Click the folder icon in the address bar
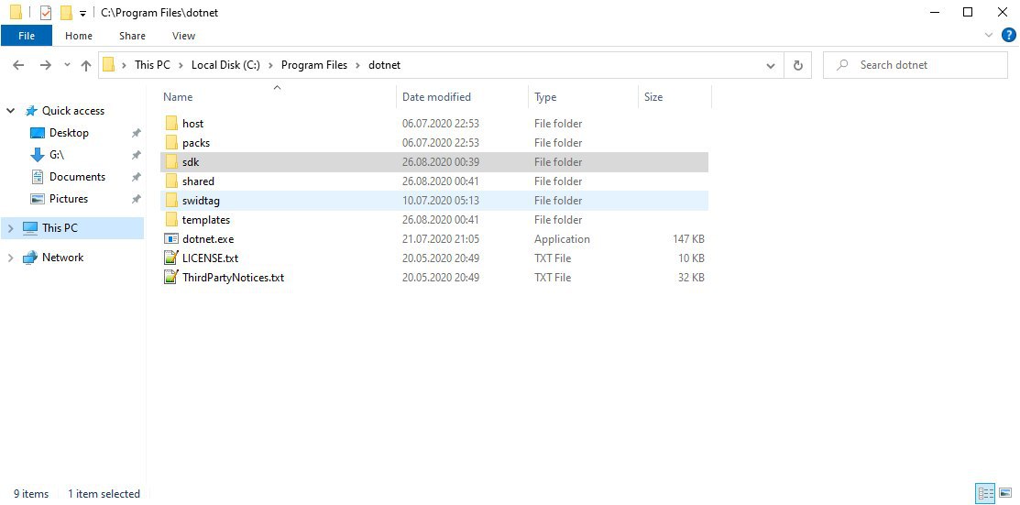The width and height of the screenshot is (1020, 505). [x=109, y=65]
